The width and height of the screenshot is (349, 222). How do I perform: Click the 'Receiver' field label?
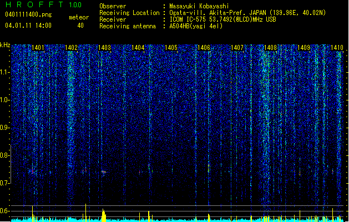pyautogui.click(x=113, y=19)
